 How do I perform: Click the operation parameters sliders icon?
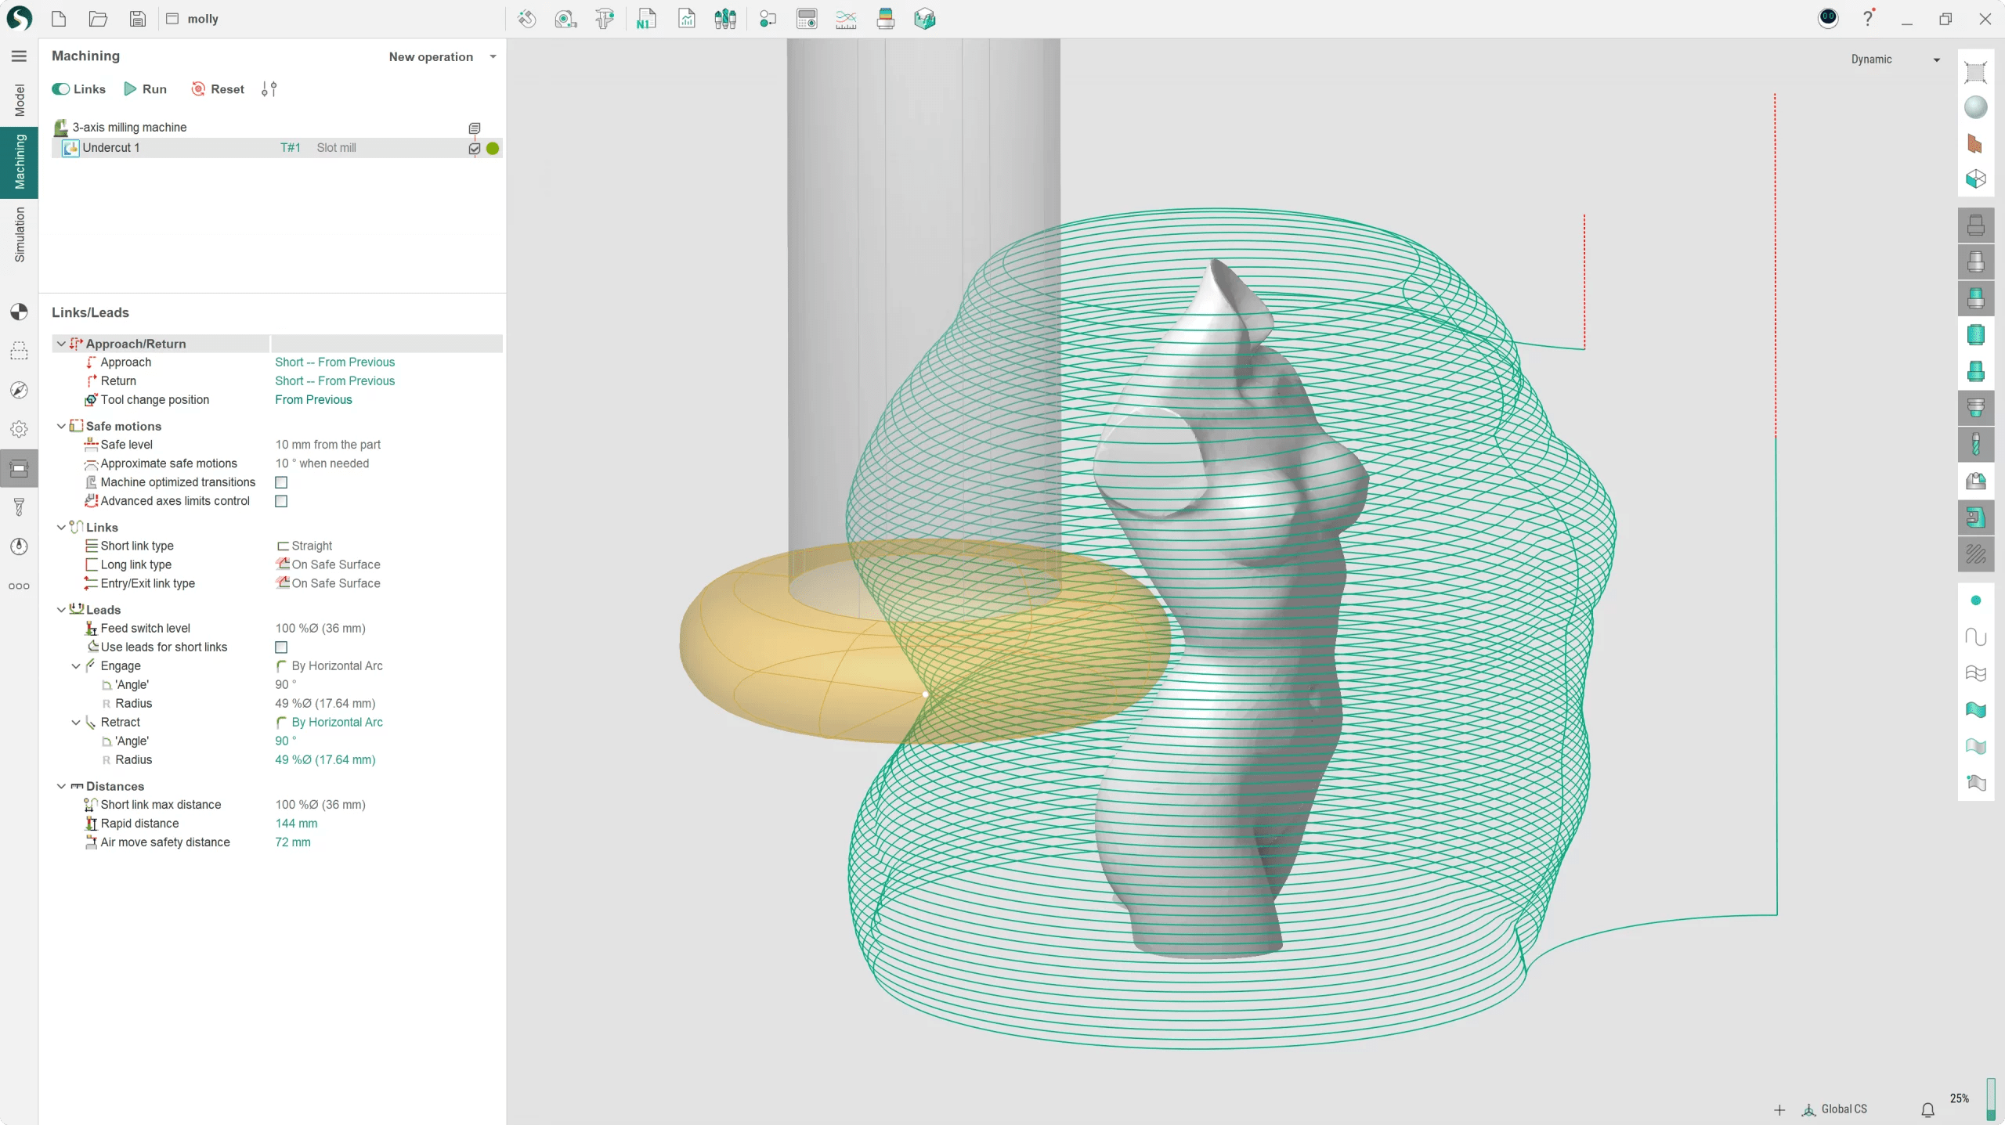tap(269, 89)
